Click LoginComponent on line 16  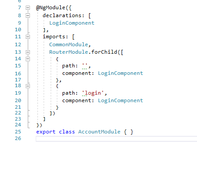120,73
